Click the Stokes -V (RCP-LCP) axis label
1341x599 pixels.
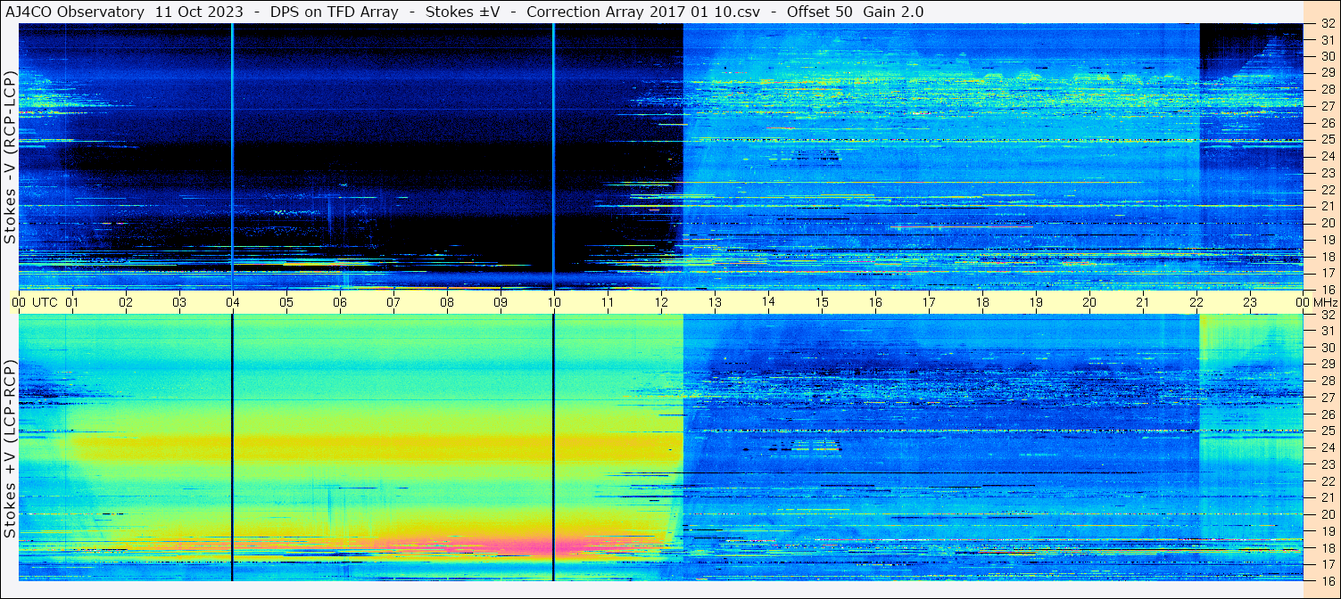10,159
